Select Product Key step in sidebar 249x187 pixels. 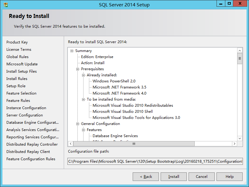[x=17, y=42]
